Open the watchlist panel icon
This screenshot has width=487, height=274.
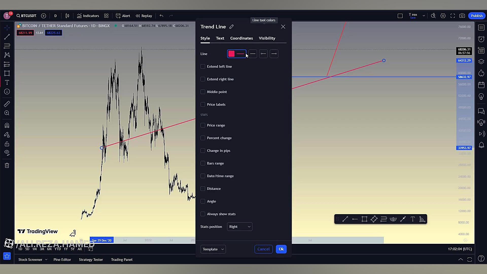point(481,27)
